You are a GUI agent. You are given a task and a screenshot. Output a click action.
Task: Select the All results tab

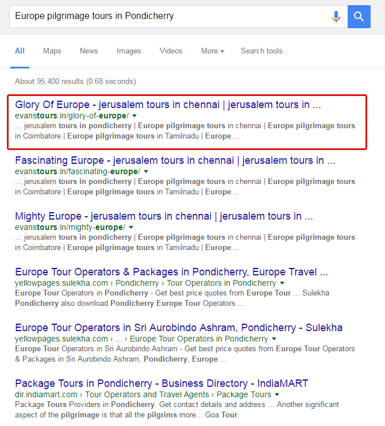20,51
